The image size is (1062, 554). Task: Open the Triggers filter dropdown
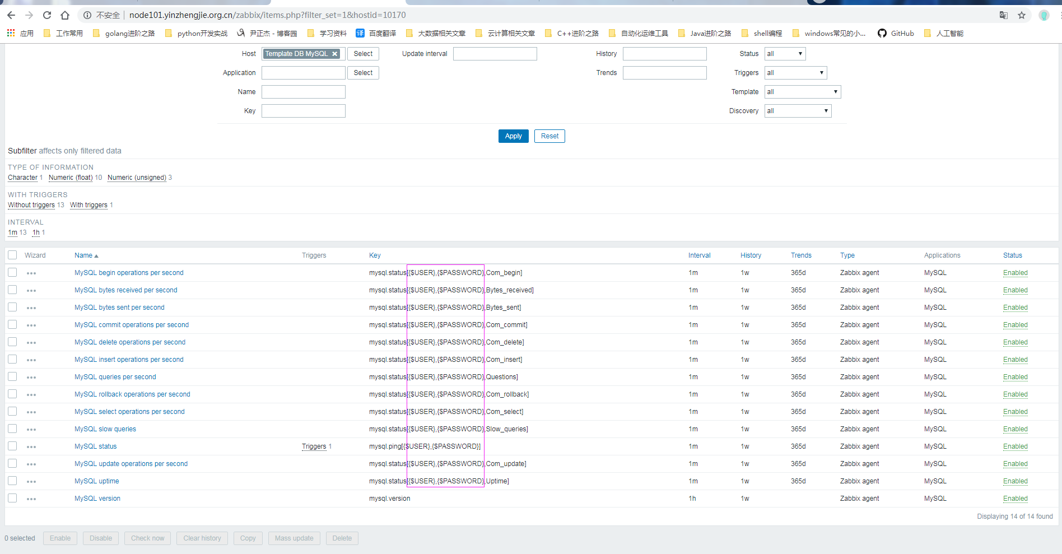tap(795, 73)
